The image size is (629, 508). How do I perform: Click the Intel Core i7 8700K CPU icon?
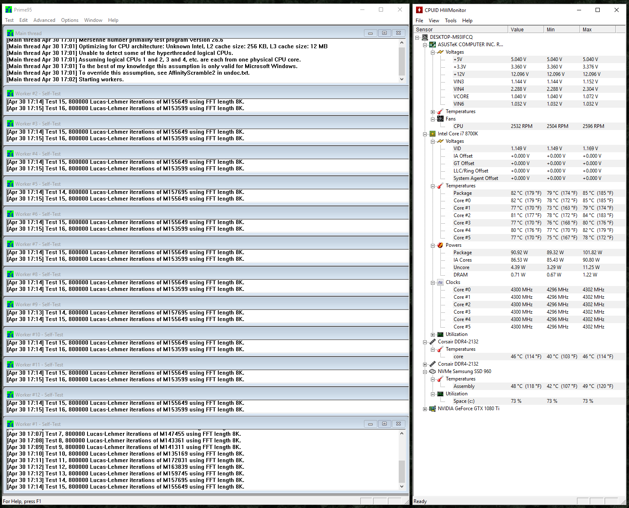click(432, 134)
